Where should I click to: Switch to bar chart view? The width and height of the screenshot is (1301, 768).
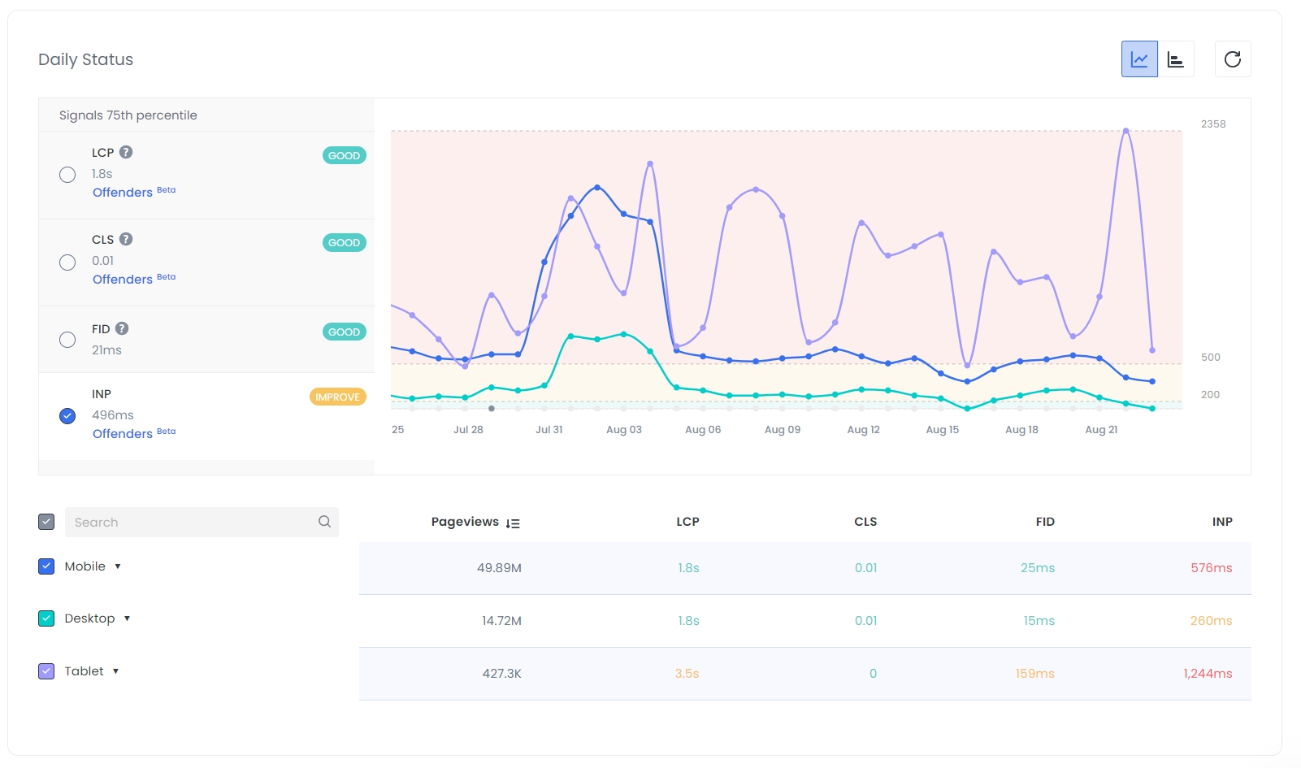pos(1176,59)
